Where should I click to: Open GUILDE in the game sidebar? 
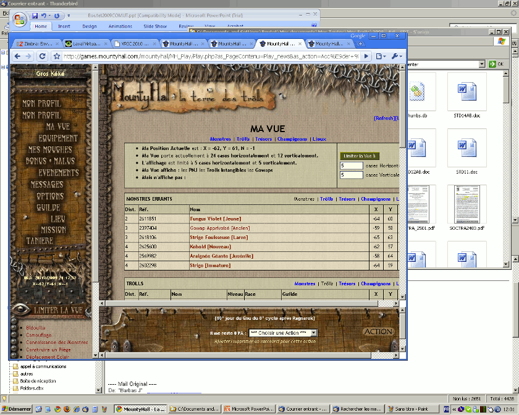click(x=48, y=207)
